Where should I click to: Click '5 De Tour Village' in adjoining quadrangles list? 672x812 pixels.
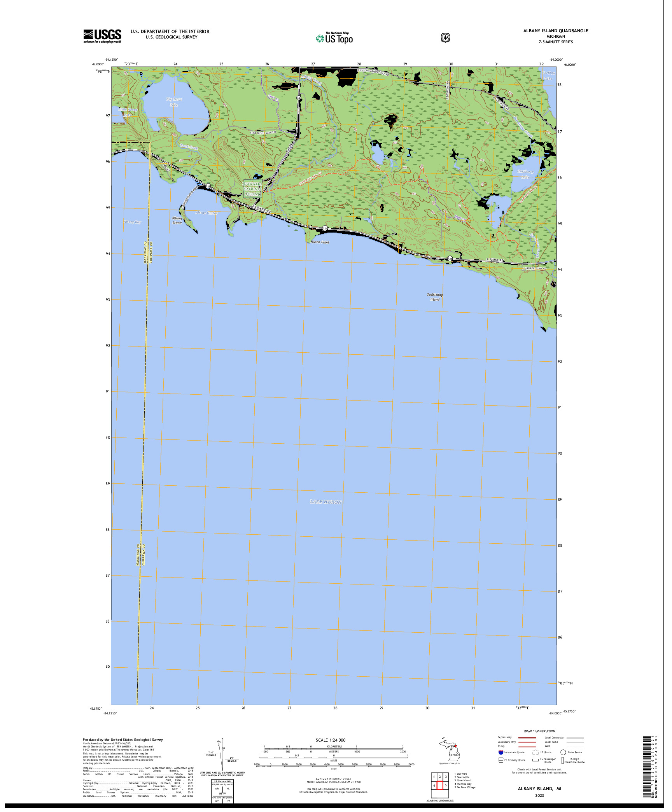pos(465,787)
